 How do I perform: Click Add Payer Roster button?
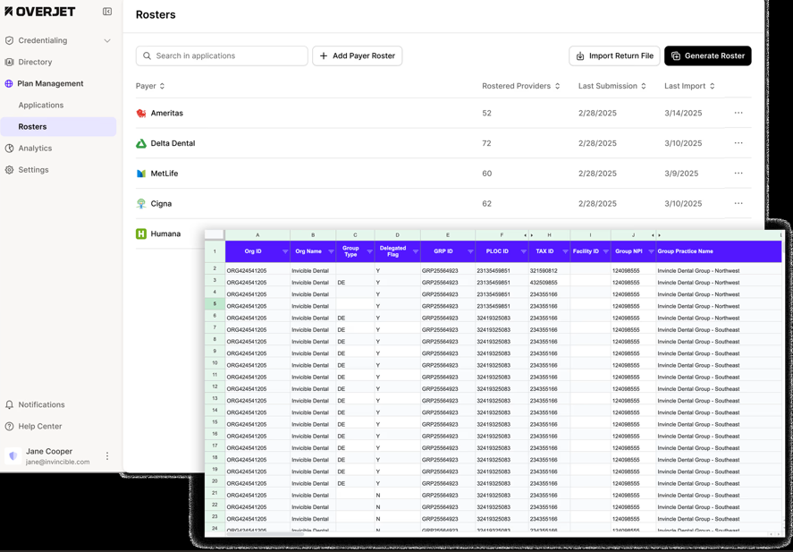click(357, 55)
